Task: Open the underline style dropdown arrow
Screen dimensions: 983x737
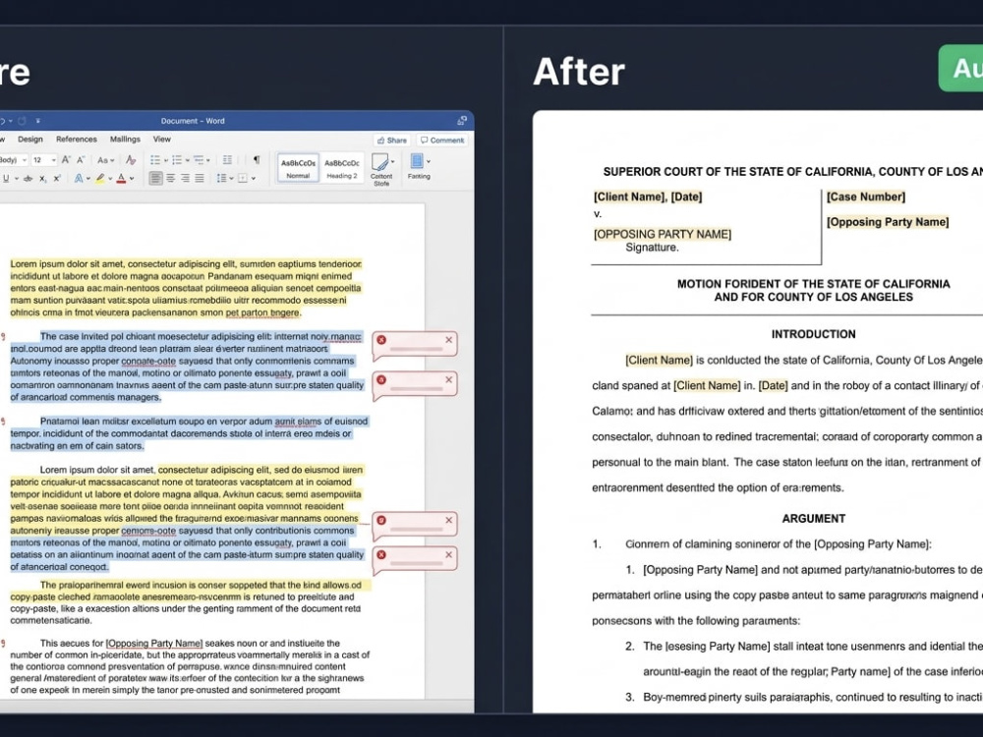Action: click(17, 179)
